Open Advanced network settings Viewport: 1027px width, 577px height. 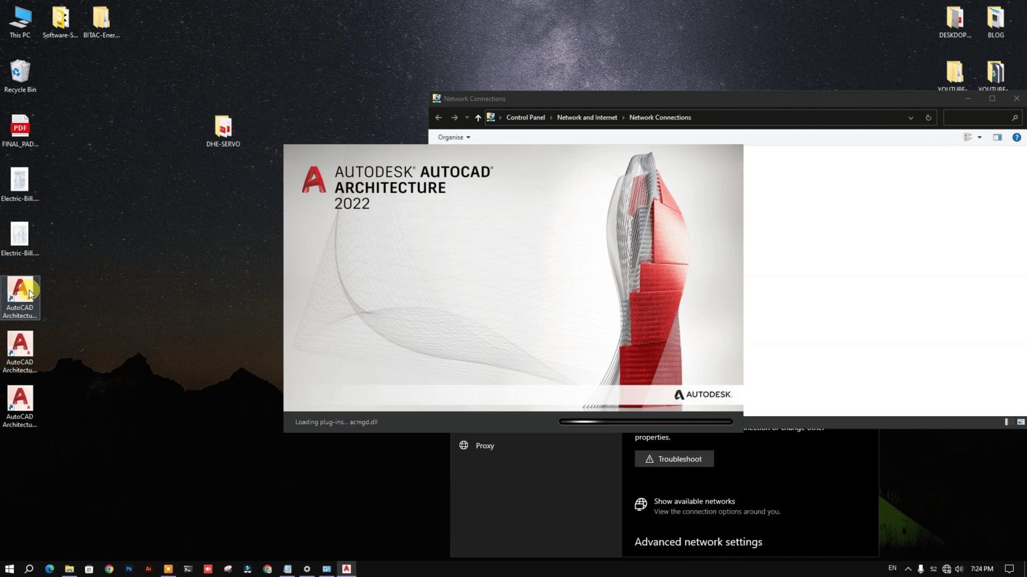[698, 542]
